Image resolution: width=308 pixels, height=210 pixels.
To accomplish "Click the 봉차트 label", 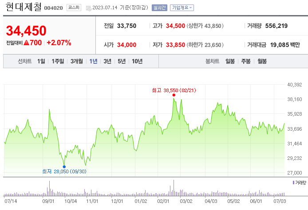I will coord(212,62).
